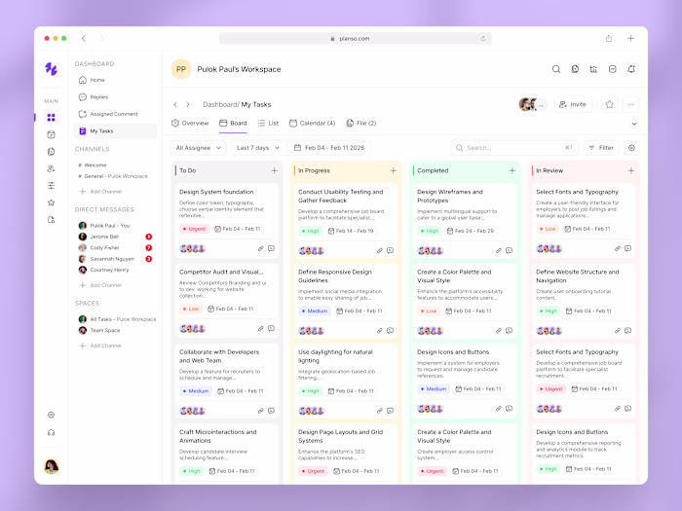682x511 pixels.
Task: Open the team members icon in main rail
Action: (51, 168)
